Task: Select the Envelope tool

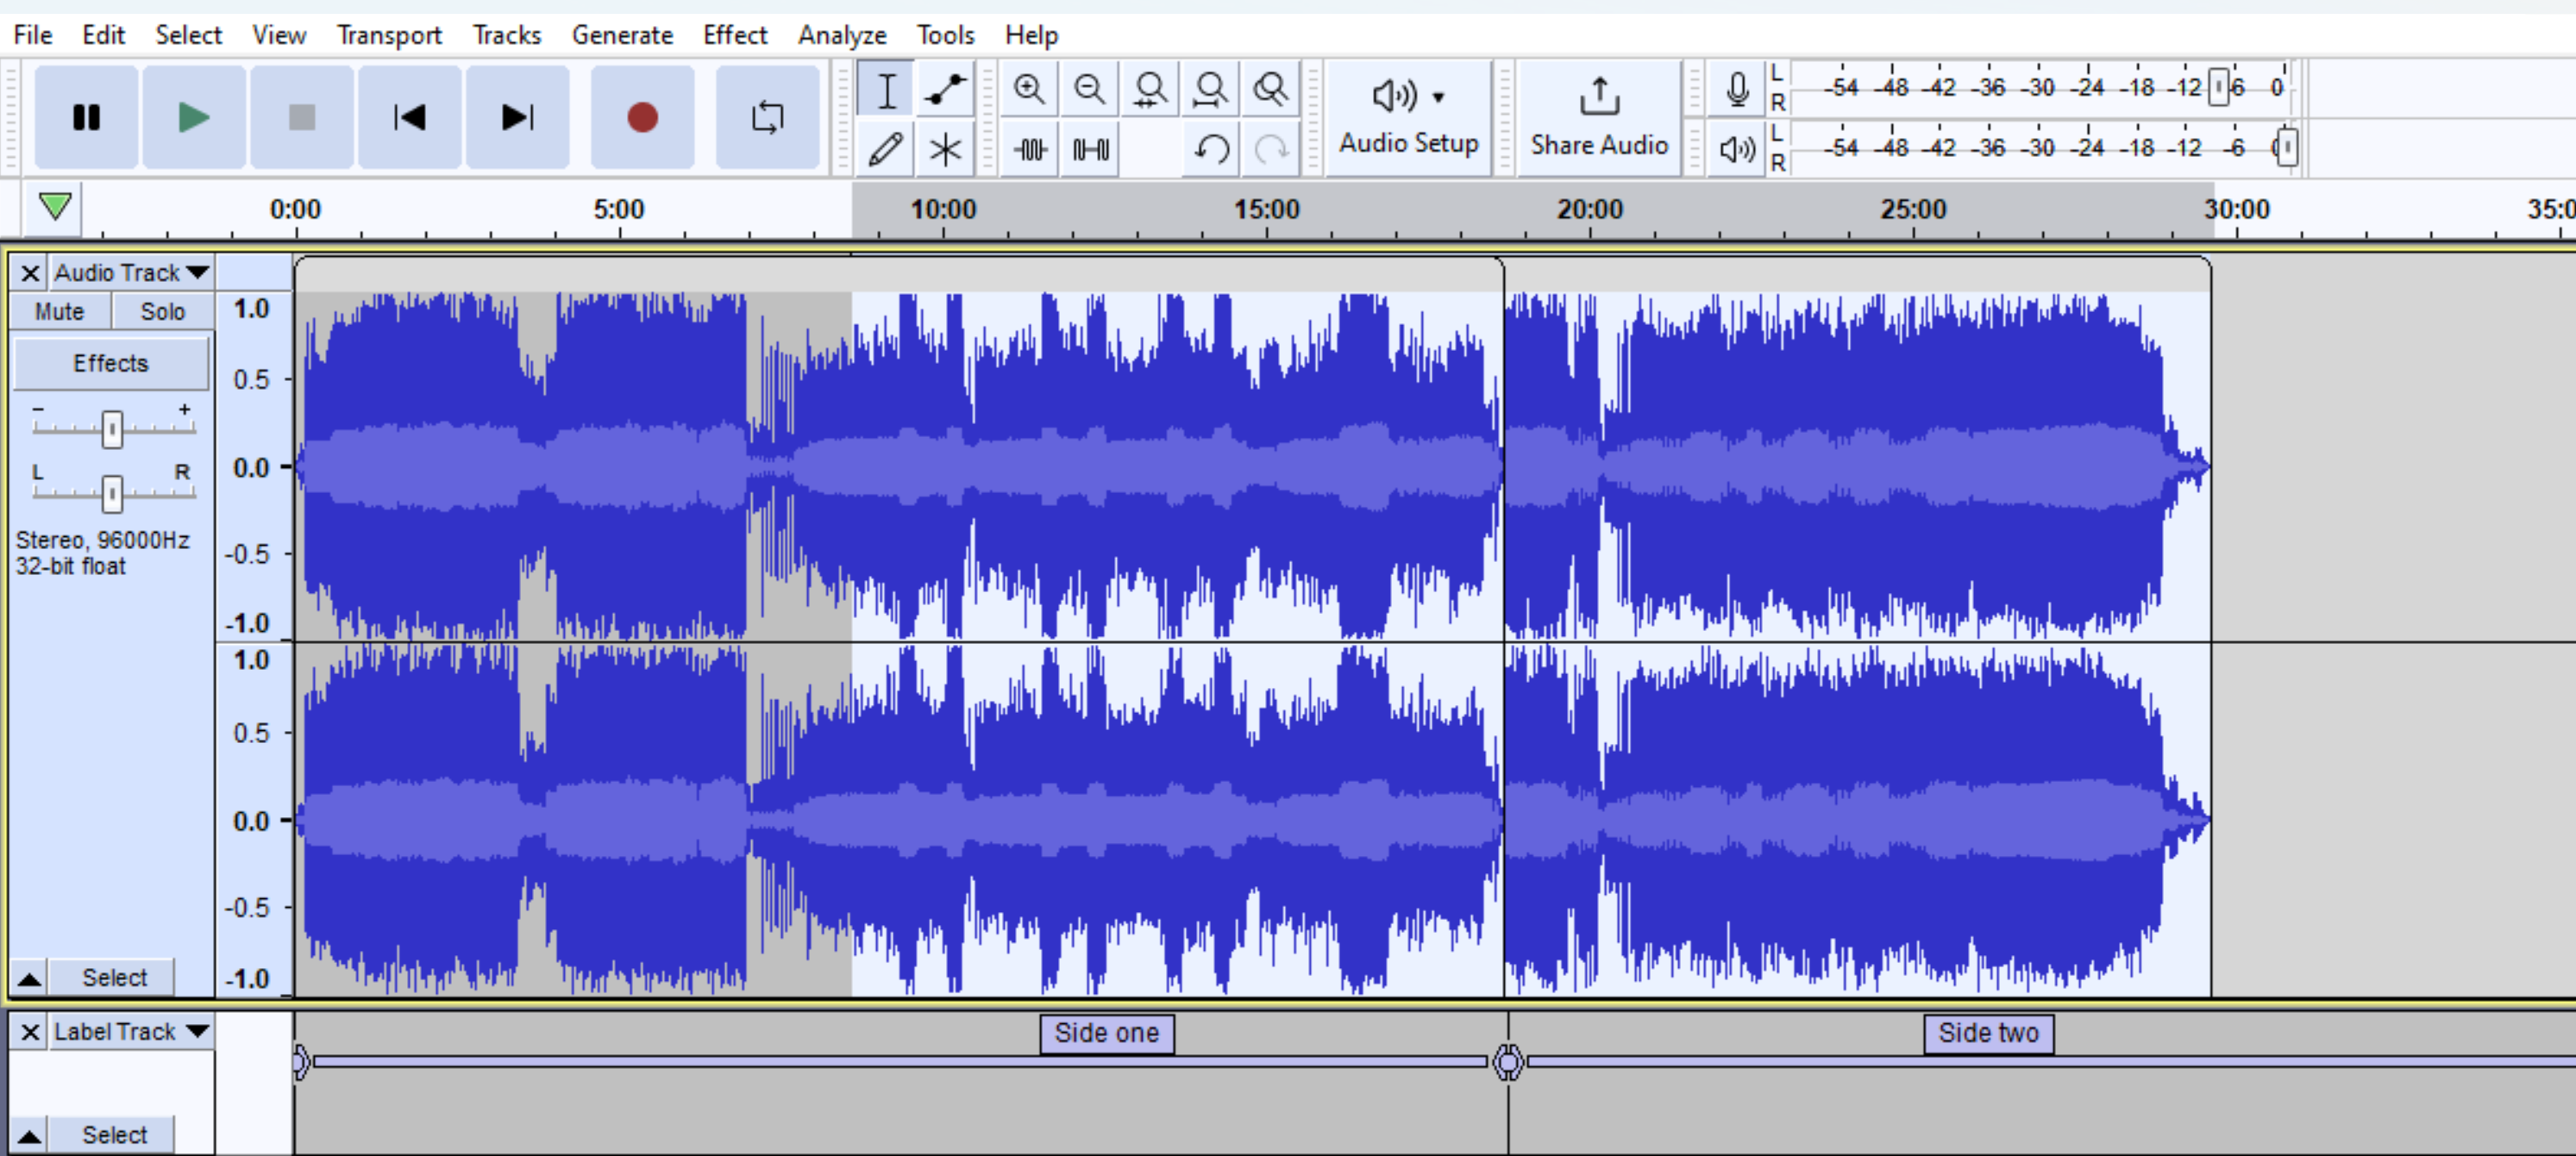Action: tap(944, 90)
